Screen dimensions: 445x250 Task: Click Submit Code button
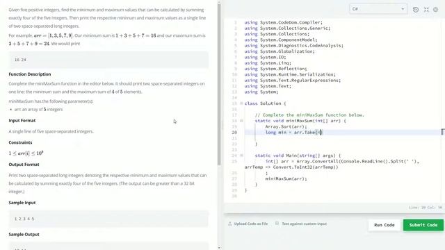423,225
